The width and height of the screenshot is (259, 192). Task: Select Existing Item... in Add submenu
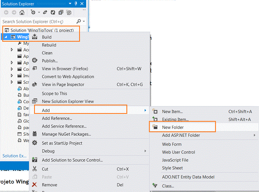coord(175,119)
